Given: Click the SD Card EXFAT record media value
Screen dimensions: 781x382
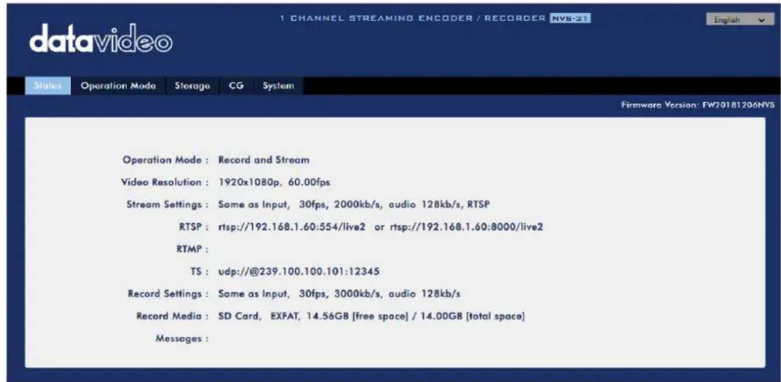Looking at the screenshot, I should (371, 317).
